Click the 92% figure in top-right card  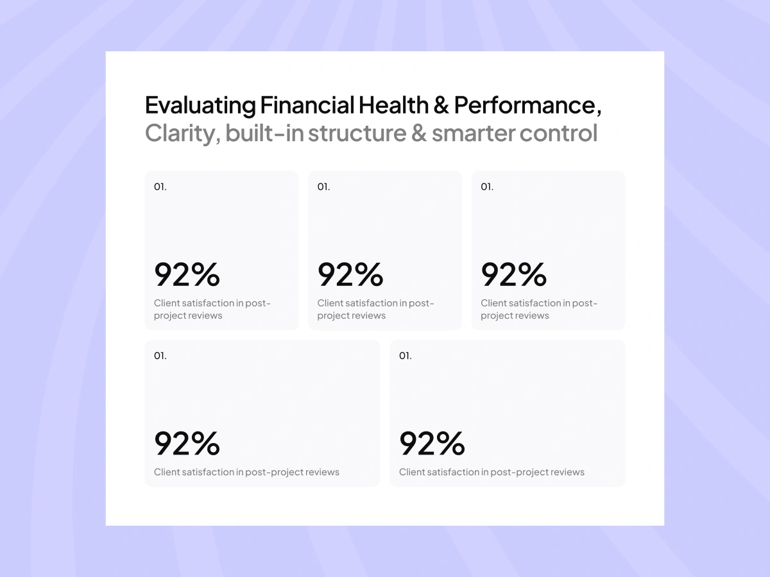click(x=513, y=274)
